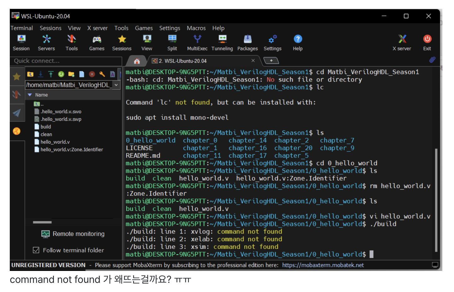Screen dimensions: 454x292
Task: Click the purple 'A' file icon in toolbar
Action: (113, 74)
